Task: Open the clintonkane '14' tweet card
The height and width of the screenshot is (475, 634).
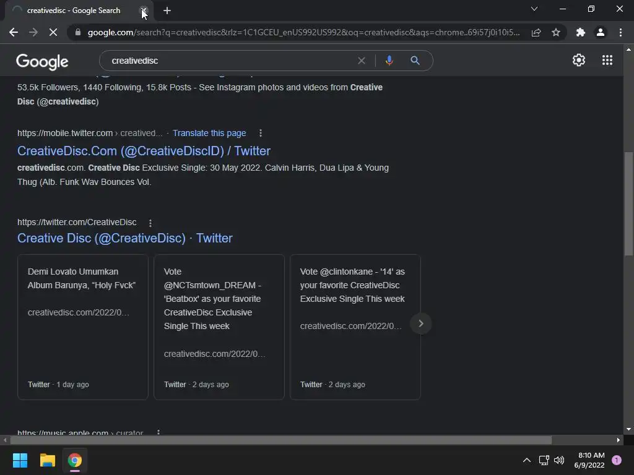Action: (x=355, y=327)
